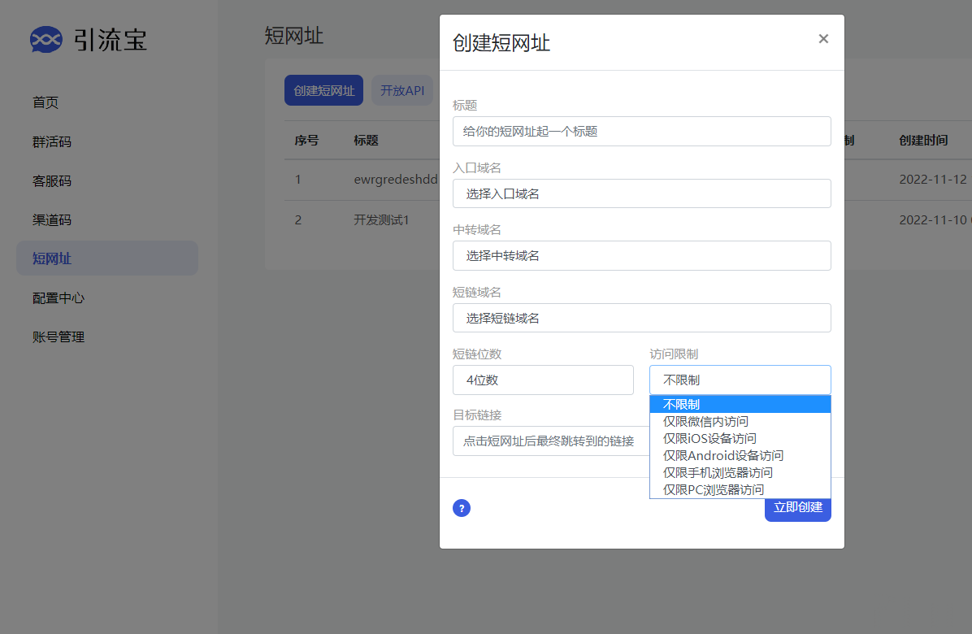
Task: Click the 标题 input field
Action: tap(641, 131)
